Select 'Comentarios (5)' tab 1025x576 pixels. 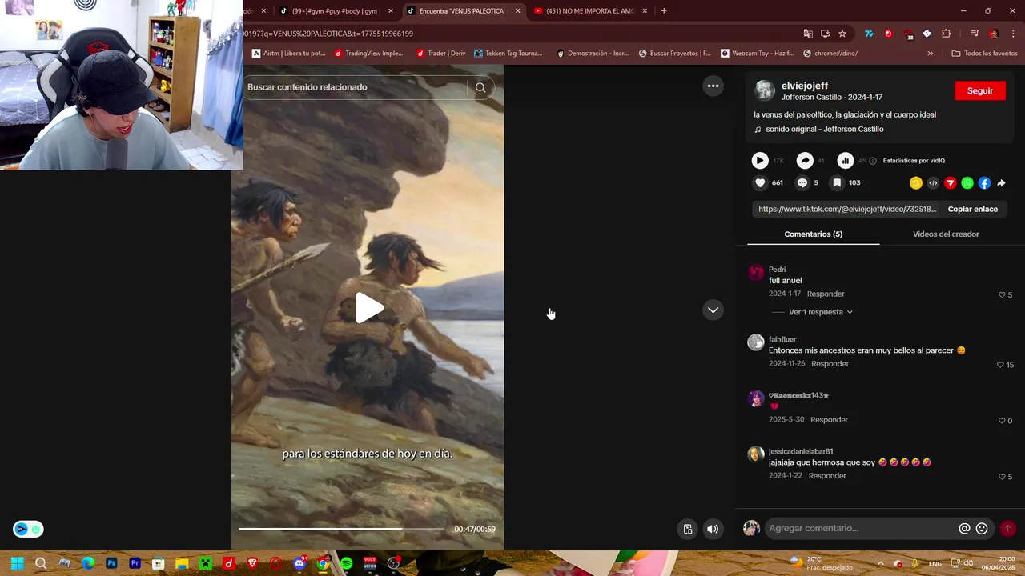pos(813,234)
